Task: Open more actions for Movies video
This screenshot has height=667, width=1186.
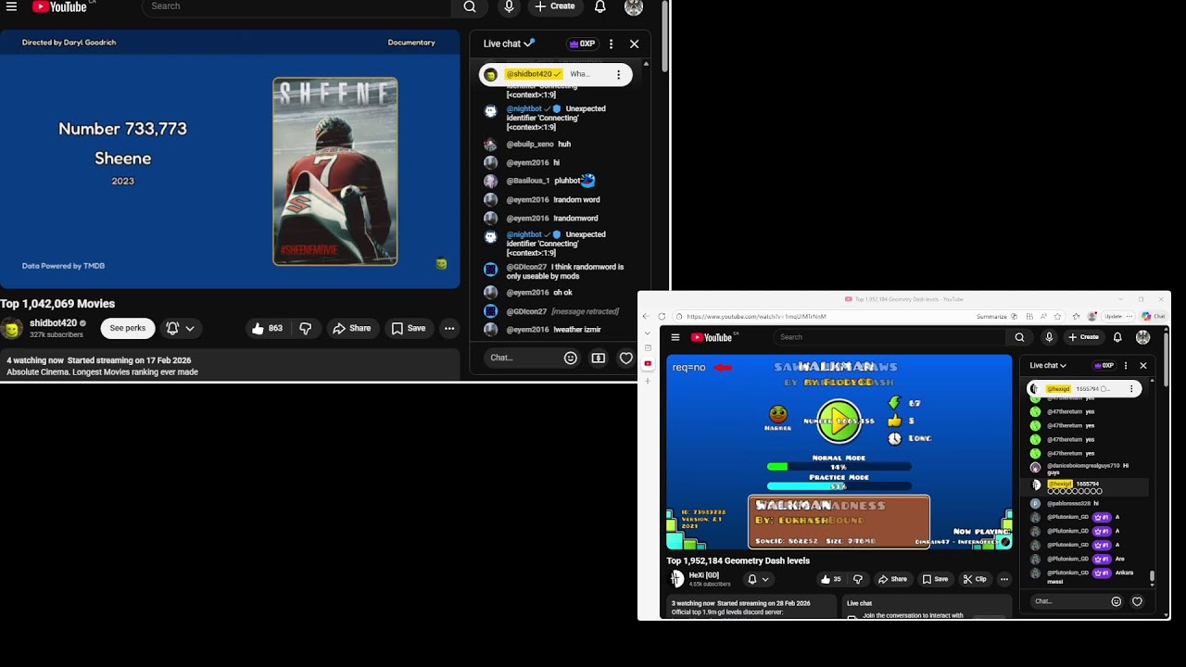Action: pyautogui.click(x=449, y=328)
